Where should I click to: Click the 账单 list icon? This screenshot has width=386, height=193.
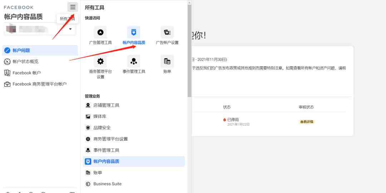coord(88,173)
